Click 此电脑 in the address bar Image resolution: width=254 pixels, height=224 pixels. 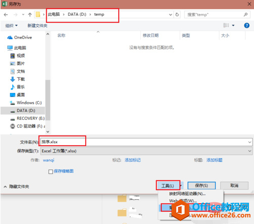click(54, 14)
